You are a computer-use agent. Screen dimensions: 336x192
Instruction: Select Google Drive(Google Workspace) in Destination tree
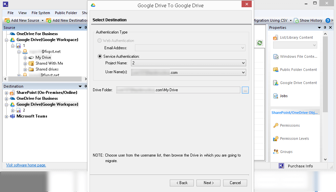(47, 104)
